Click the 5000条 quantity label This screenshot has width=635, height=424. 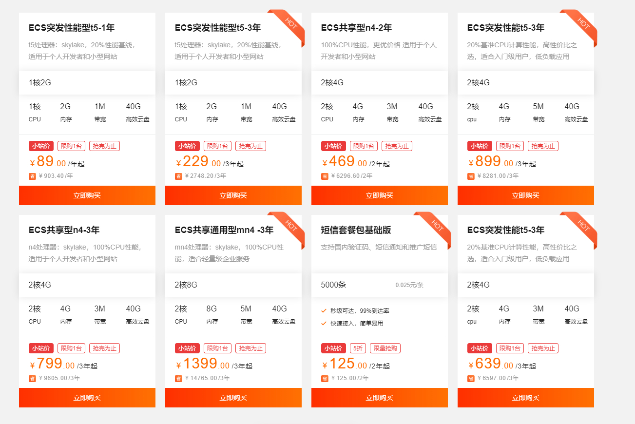coord(333,285)
